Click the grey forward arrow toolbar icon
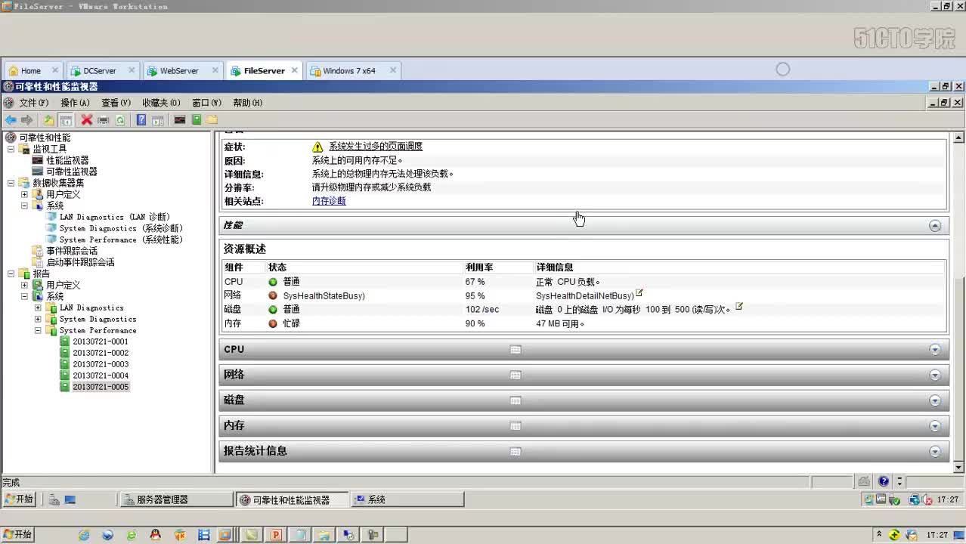This screenshot has height=544, width=966. [x=27, y=120]
